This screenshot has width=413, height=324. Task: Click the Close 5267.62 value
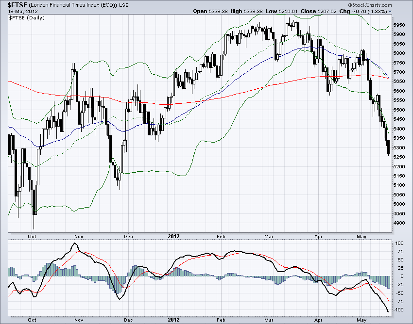pyautogui.click(x=319, y=11)
